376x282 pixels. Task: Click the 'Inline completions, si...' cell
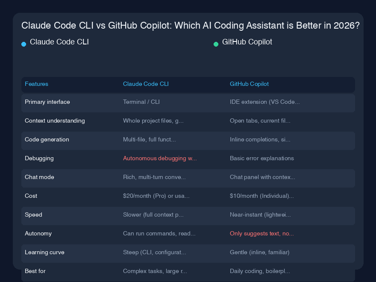260,140
